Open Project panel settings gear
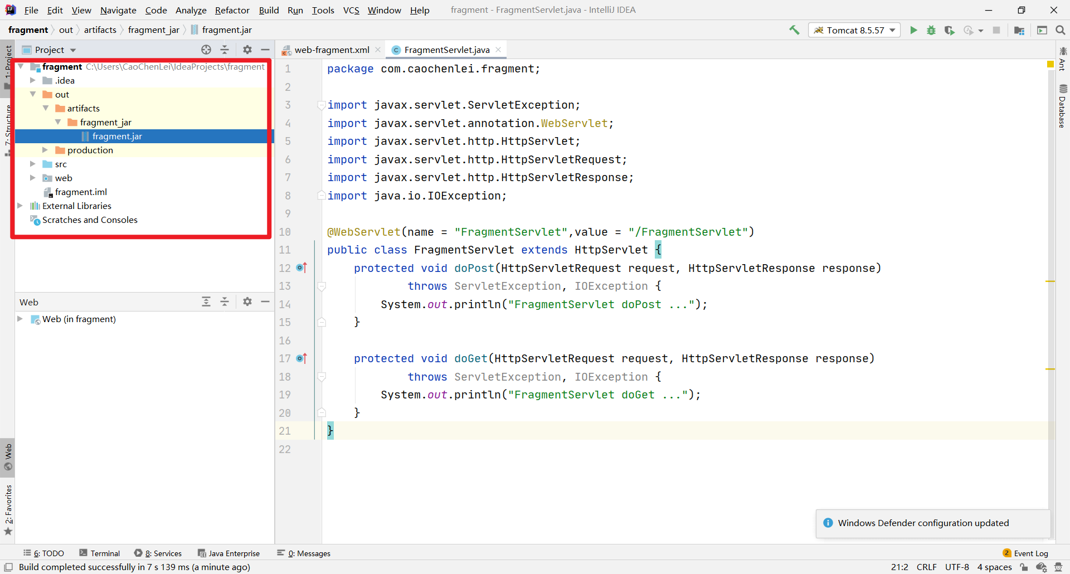This screenshot has width=1070, height=574. tap(247, 50)
